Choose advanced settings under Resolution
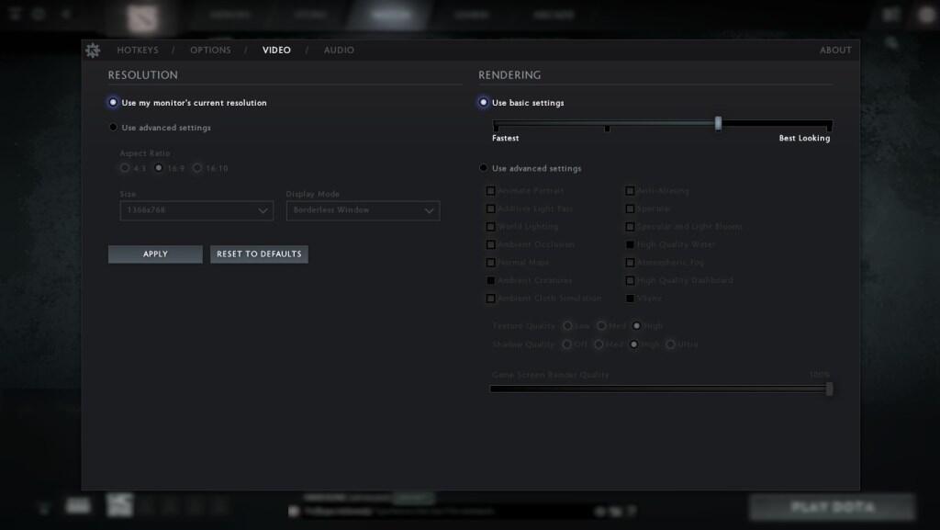The height and width of the screenshot is (530, 940). 113,127
